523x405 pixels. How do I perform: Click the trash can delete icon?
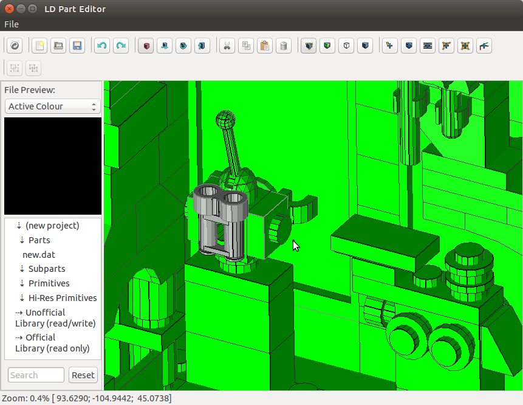pos(283,46)
